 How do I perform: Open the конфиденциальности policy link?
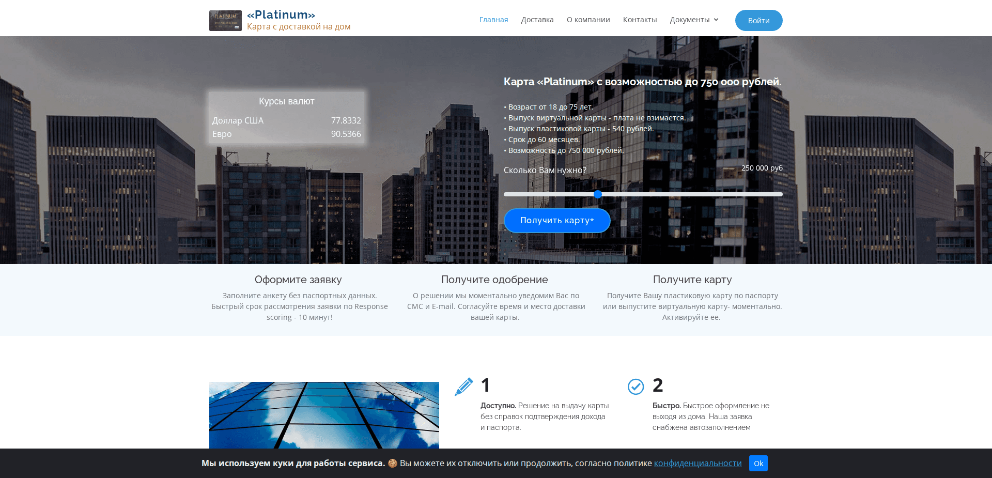click(697, 463)
